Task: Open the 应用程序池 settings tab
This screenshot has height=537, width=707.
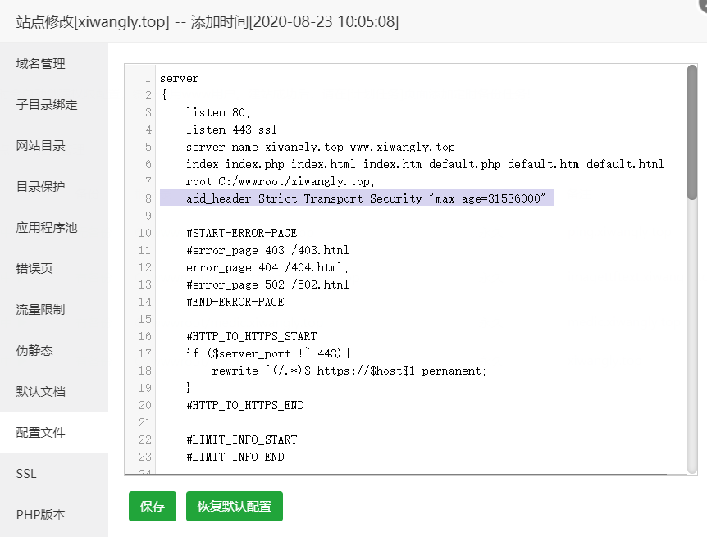Action: [47, 228]
